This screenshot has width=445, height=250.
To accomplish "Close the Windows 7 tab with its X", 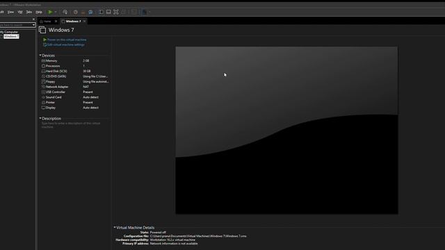I will [84, 22].
